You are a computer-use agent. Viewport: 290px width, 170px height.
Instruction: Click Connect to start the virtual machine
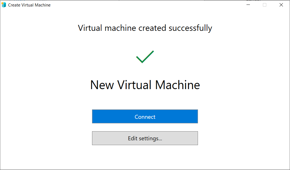point(145,117)
